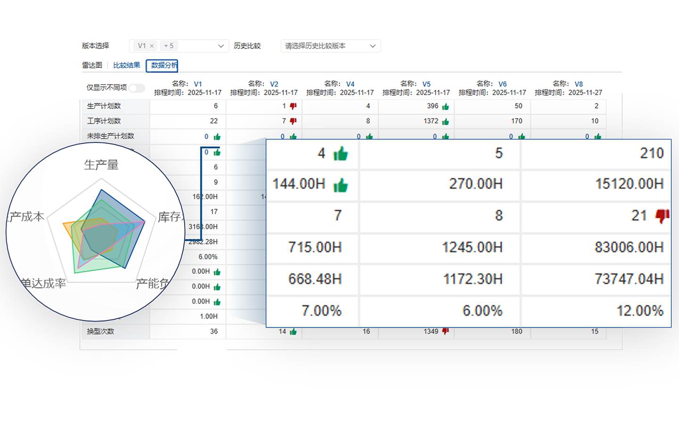Switch to the 比较结果 tab
679x424 pixels.
point(126,65)
